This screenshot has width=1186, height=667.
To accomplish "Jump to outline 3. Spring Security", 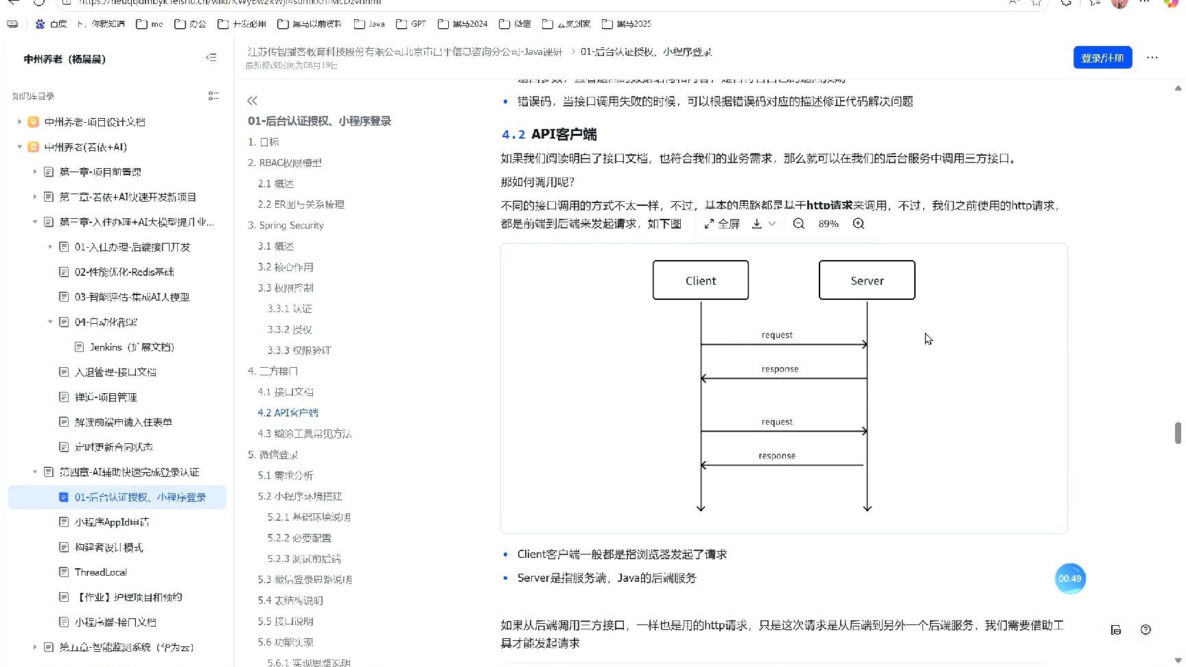I will click(x=286, y=225).
